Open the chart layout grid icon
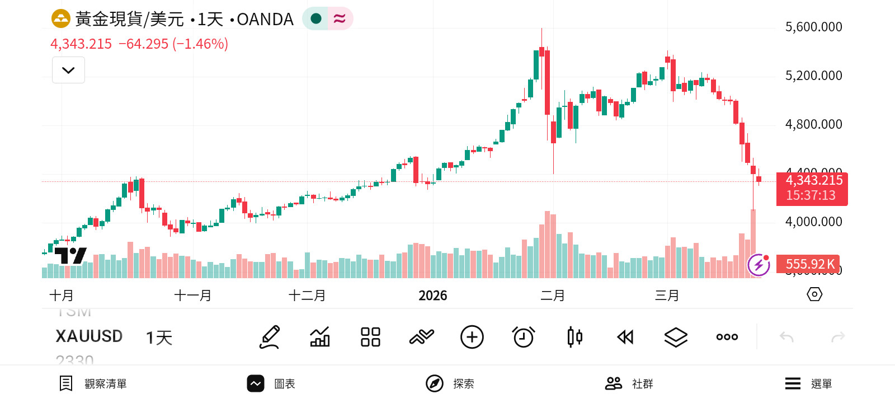Viewport: 895px width, 403px height. coord(370,337)
